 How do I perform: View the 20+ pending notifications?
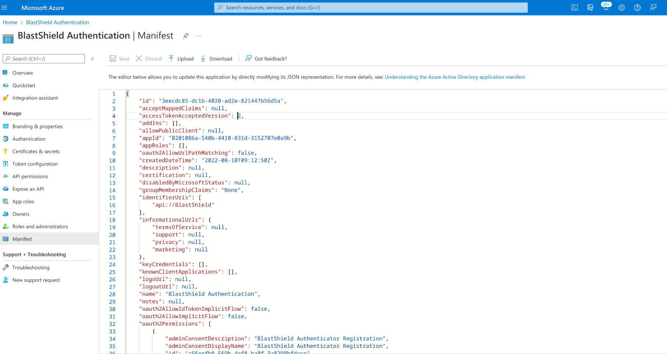tap(606, 7)
